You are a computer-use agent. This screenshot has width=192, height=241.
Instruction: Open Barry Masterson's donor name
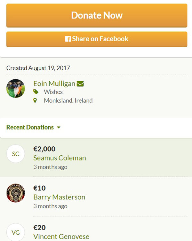59,197
